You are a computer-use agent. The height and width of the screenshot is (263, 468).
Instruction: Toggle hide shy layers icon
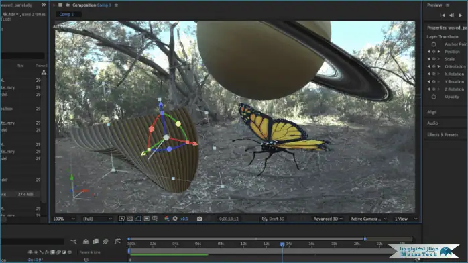(86, 242)
